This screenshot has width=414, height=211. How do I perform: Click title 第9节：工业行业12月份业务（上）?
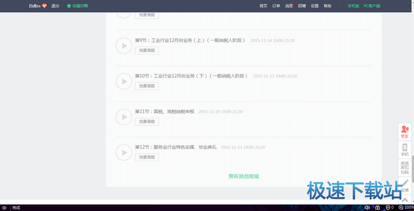tap(190, 40)
